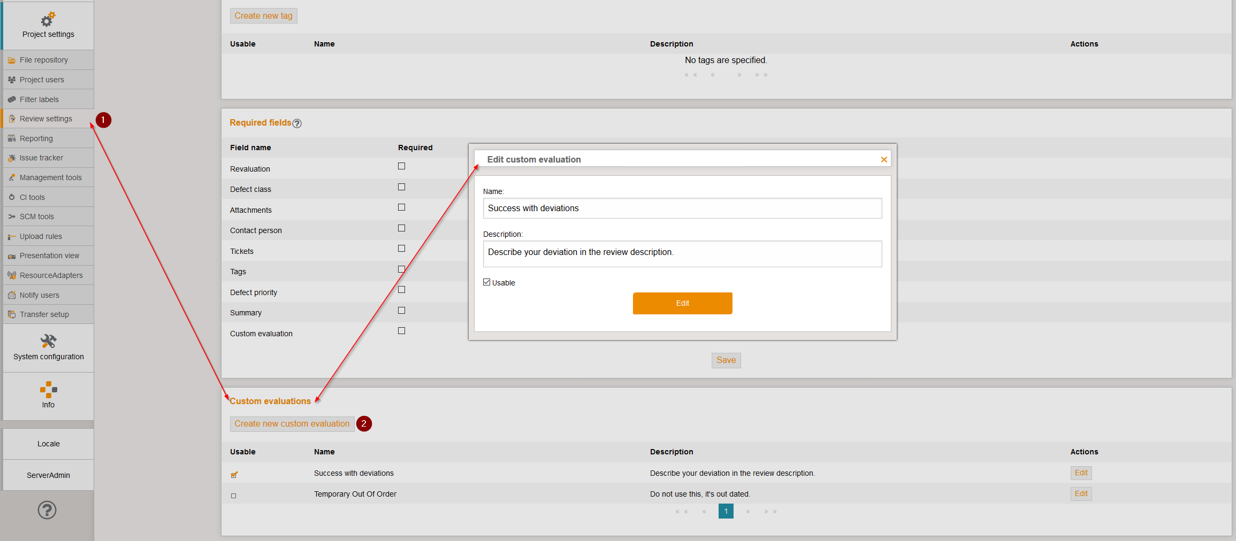
Task: Click the Issue tracker icon
Action: pos(12,157)
